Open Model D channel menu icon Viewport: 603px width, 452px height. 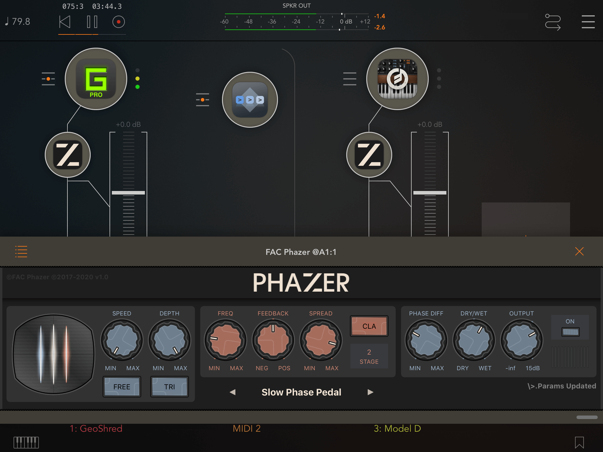350,79
